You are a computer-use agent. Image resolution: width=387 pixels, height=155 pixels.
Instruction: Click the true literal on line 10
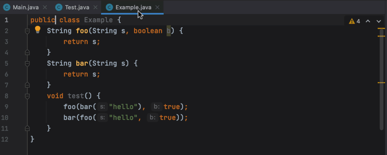[168, 118]
